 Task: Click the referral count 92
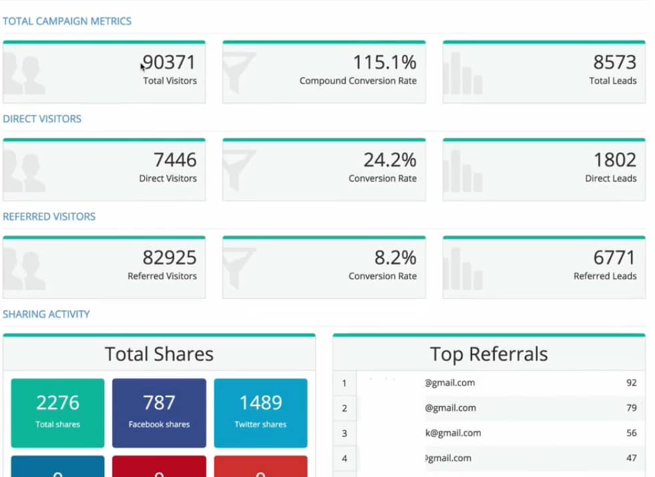[632, 383]
